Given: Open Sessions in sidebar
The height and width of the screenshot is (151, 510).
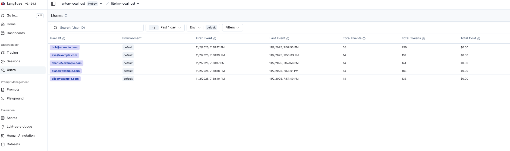Looking at the screenshot, I should coord(23,61).
